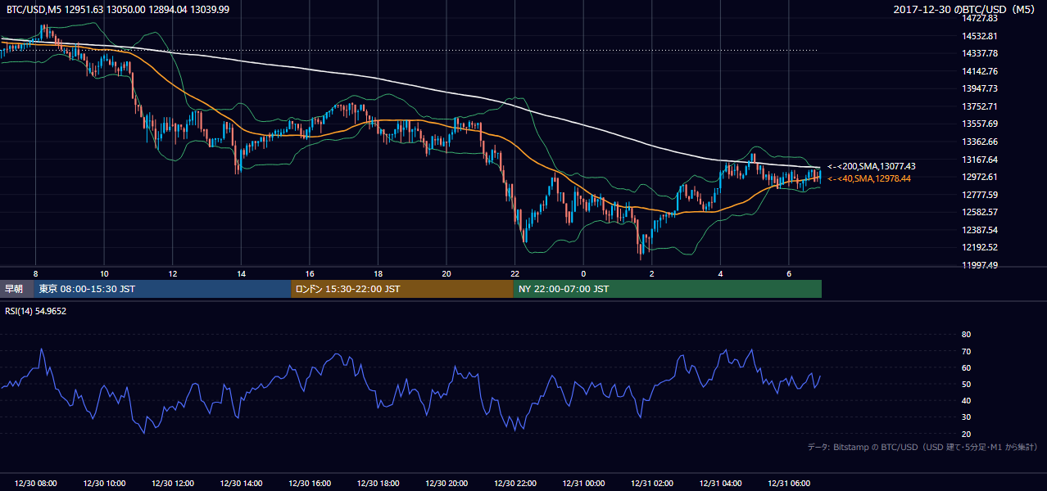Select the 12/30 14:00 bottom time label

click(241, 484)
